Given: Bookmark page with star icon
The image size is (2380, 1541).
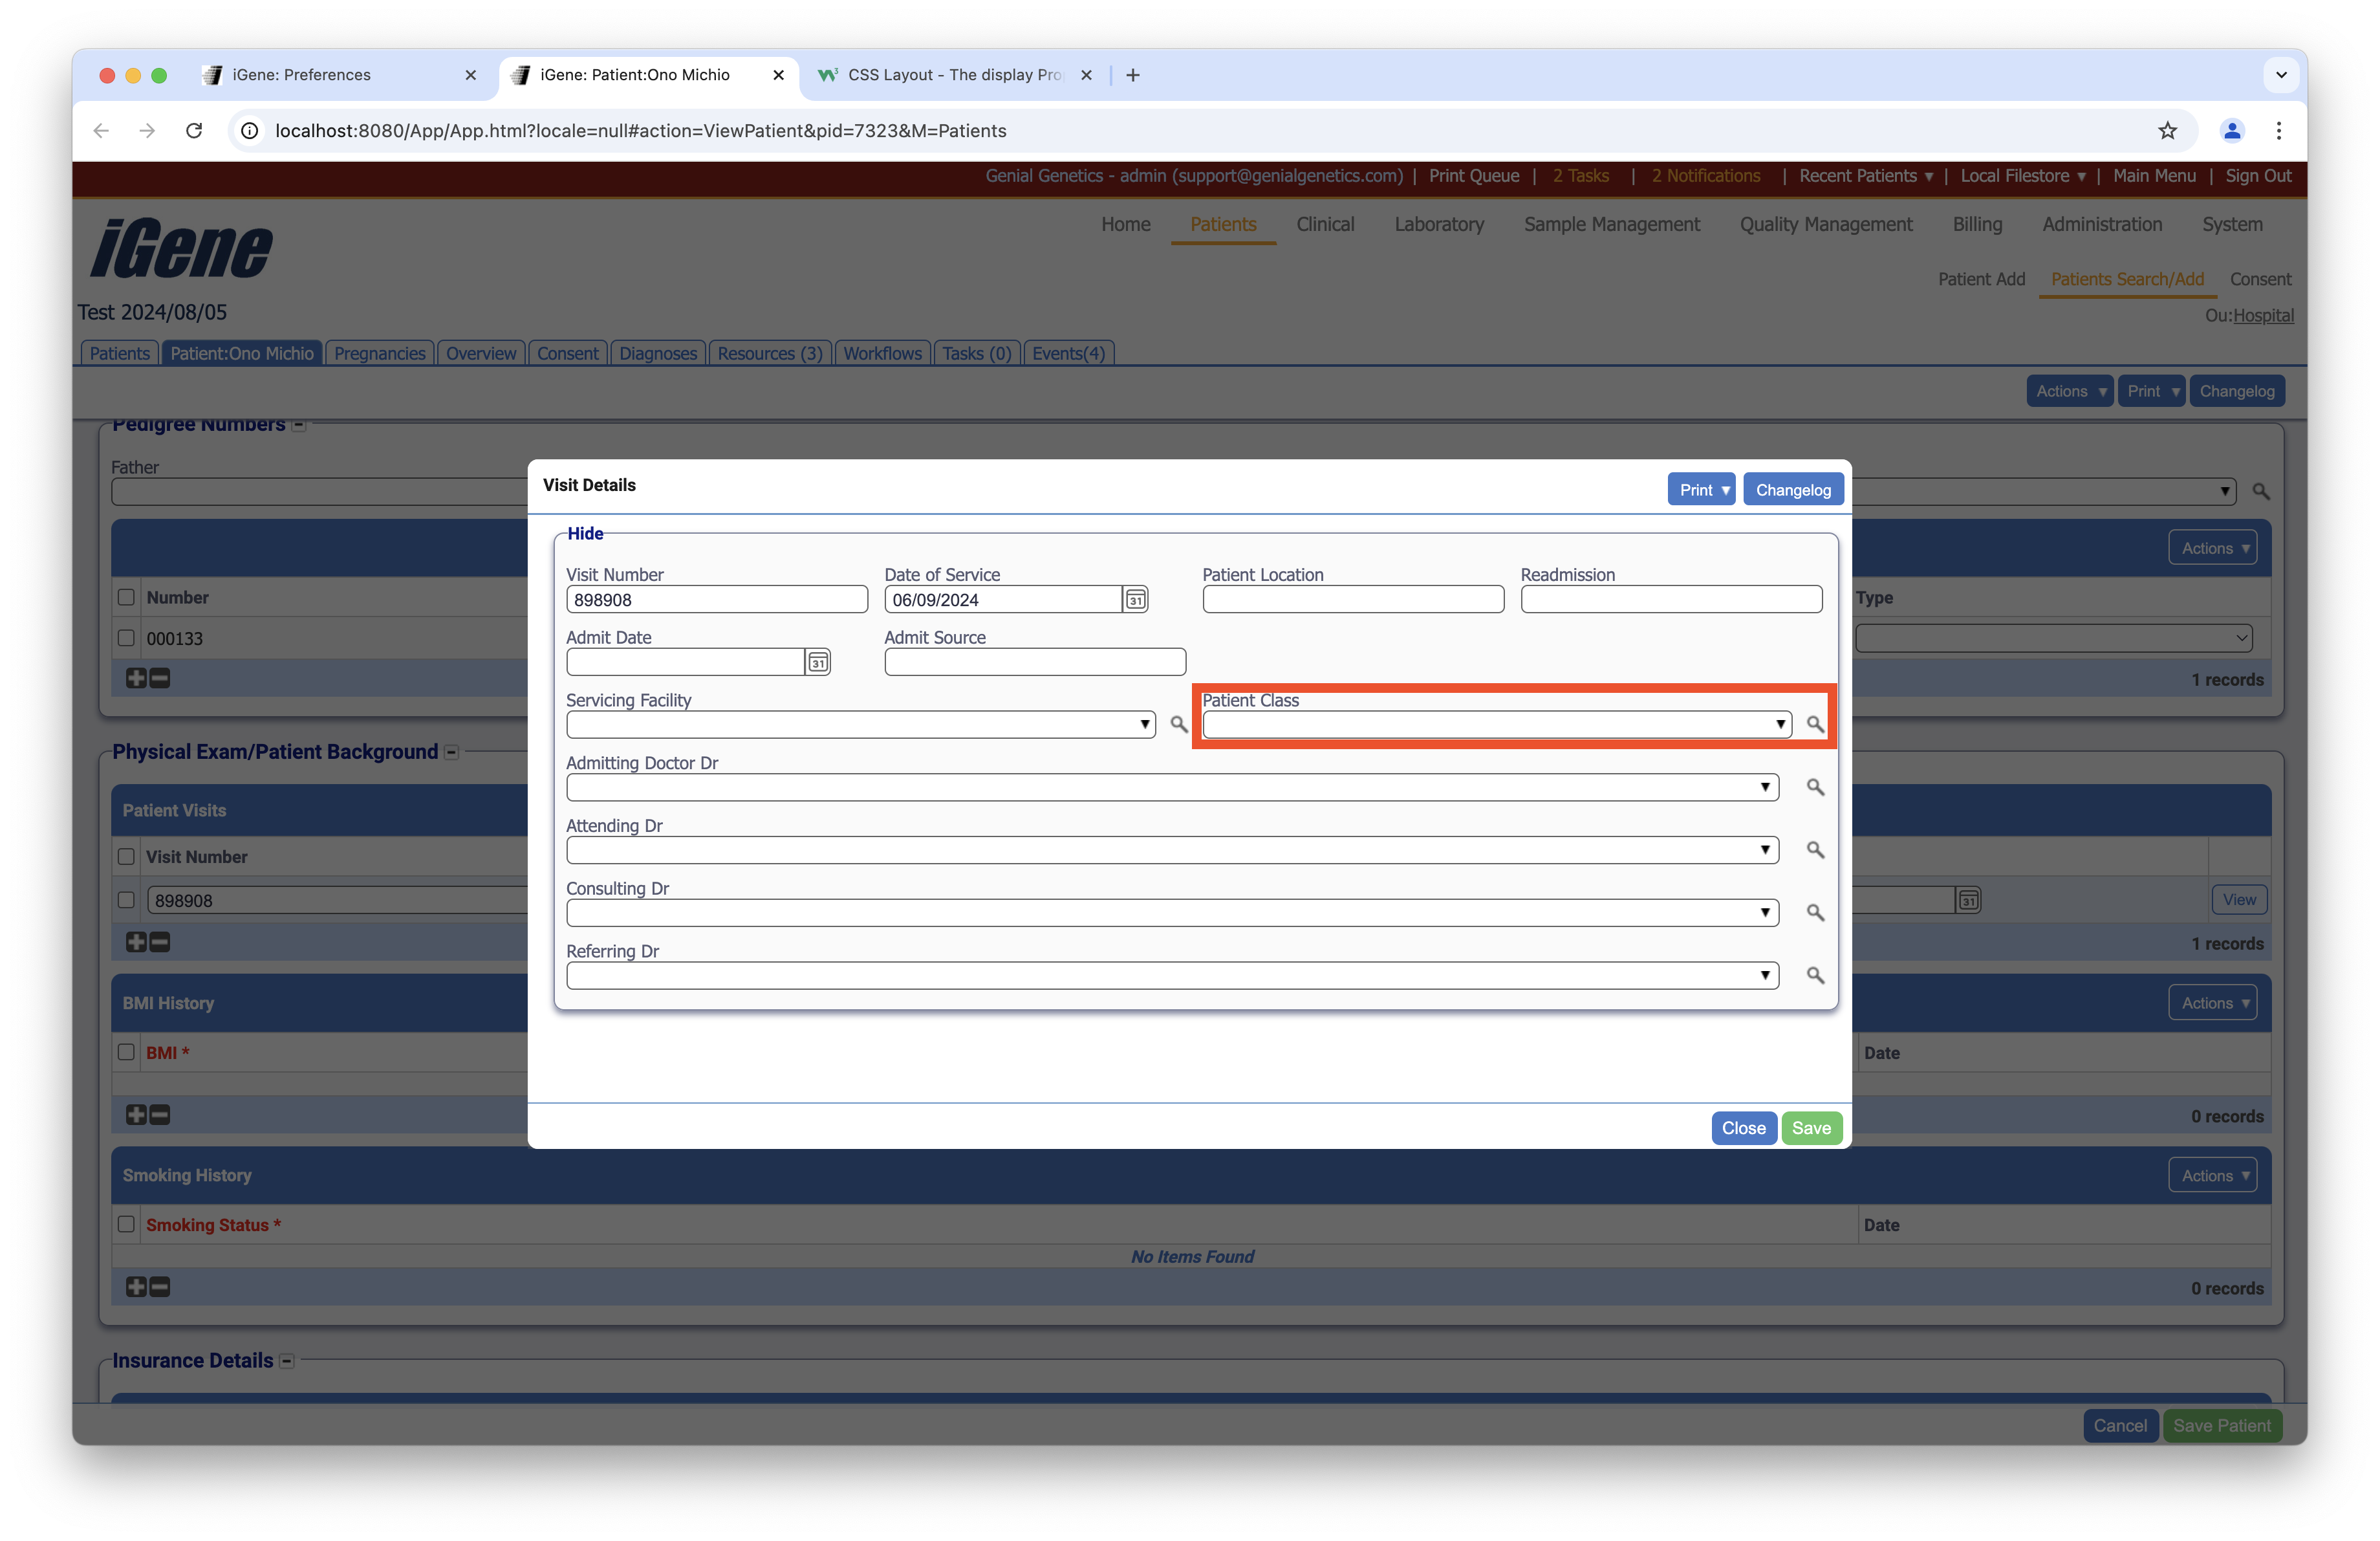Looking at the screenshot, I should pyautogui.click(x=2167, y=131).
